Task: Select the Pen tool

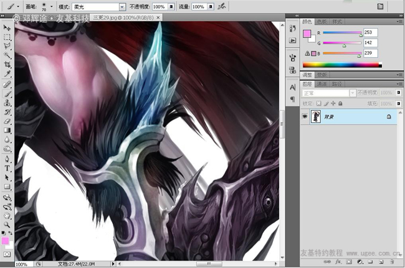Action: 7,159
